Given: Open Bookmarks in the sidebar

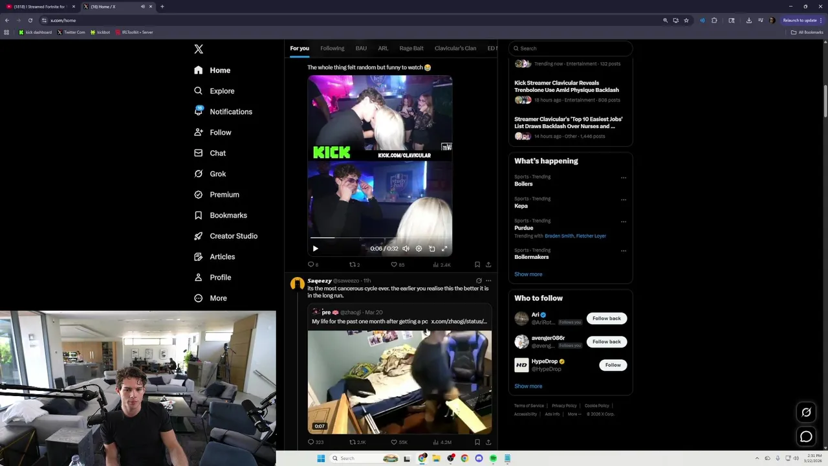Looking at the screenshot, I should (x=220, y=216).
